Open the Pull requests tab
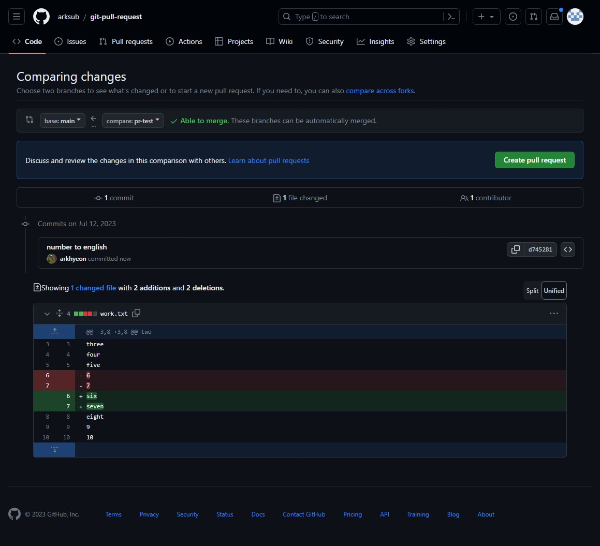Viewport: 600px width, 546px height. (x=126, y=41)
